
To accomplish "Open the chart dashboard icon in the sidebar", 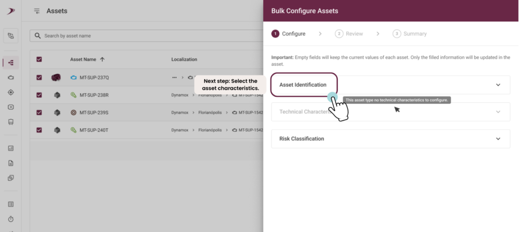I will pyautogui.click(x=11, y=148).
